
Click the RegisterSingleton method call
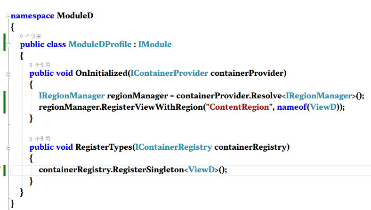(x=147, y=170)
